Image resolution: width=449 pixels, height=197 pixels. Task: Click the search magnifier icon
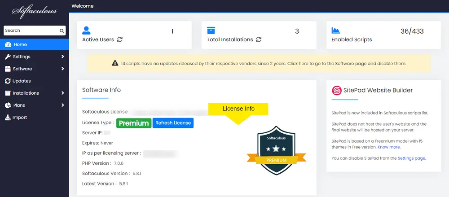tap(62, 31)
